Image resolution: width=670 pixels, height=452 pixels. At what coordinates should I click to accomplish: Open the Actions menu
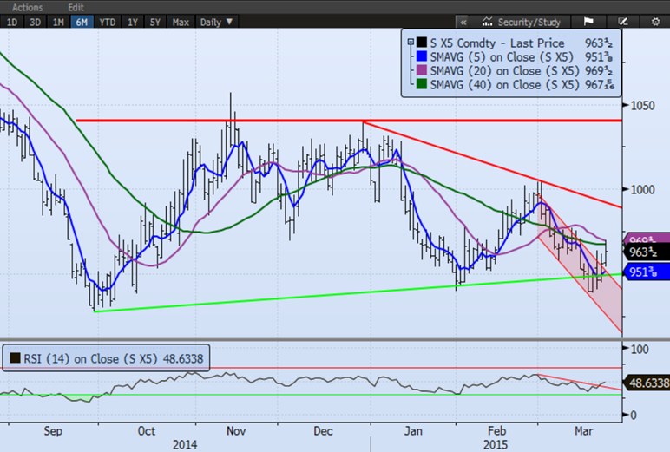click(27, 7)
